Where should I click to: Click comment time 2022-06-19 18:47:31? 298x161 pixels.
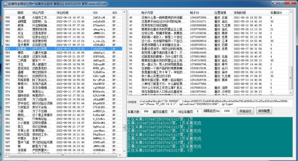pyautogui.click(x=70, y=17)
